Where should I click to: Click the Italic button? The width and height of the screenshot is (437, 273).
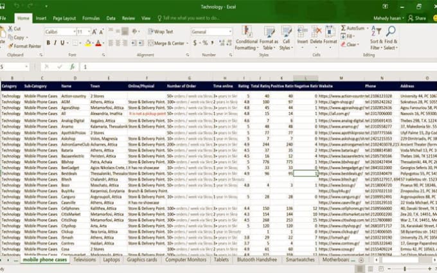pos(55,43)
